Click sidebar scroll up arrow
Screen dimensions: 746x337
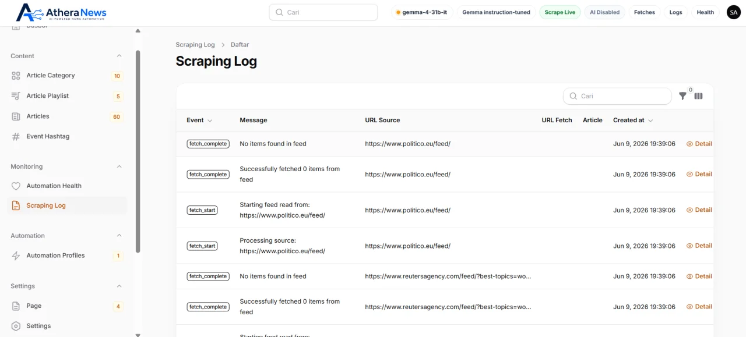(138, 31)
